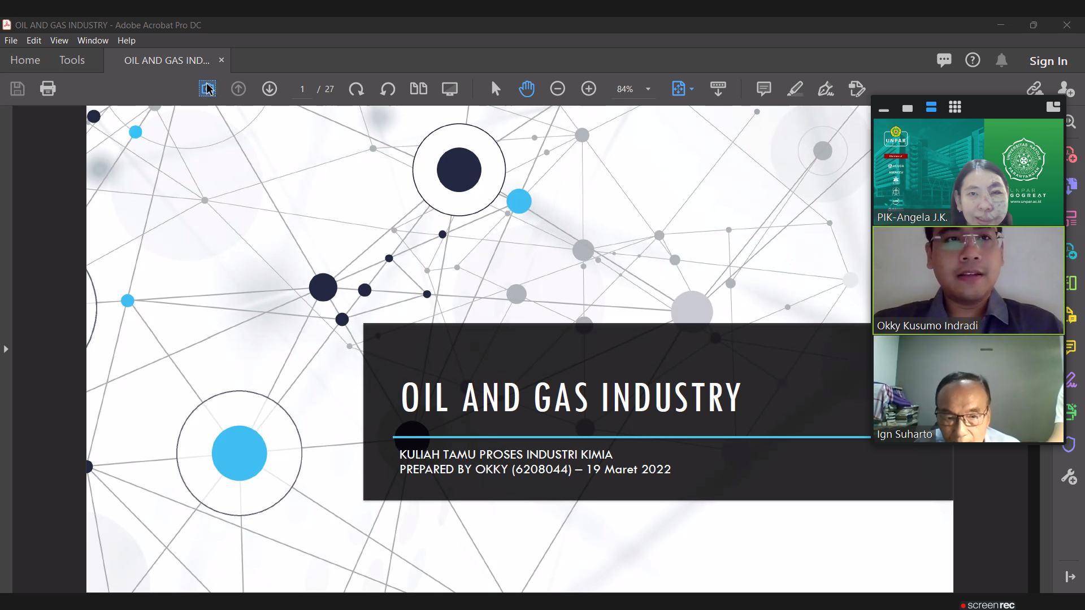Screen dimensions: 1085x610
Task: Toggle read mode full screen display
Action: (450, 89)
